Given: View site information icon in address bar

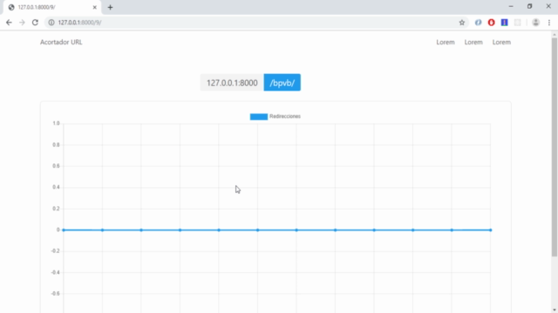Looking at the screenshot, I should point(51,23).
